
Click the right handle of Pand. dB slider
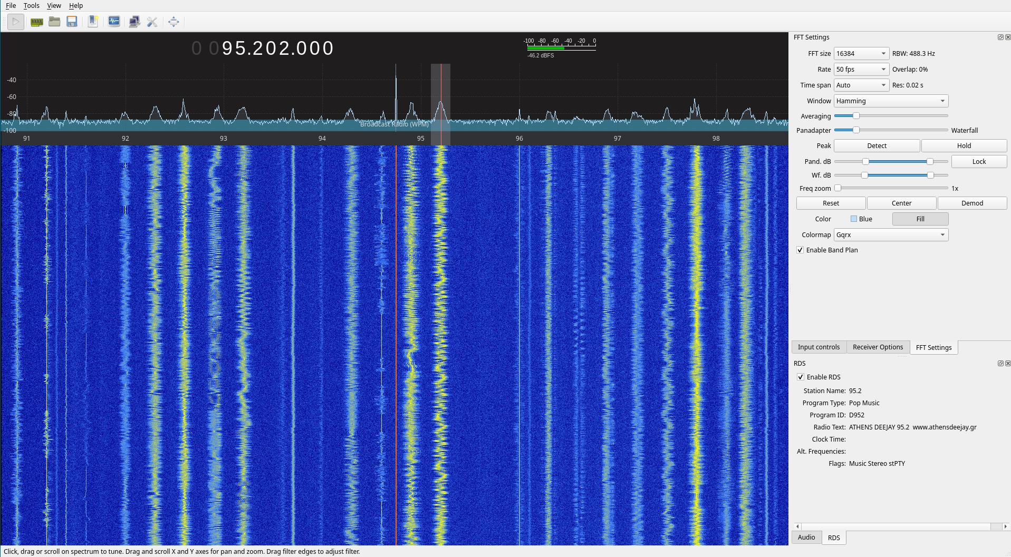pyautogui.click(x=930, y=162)
